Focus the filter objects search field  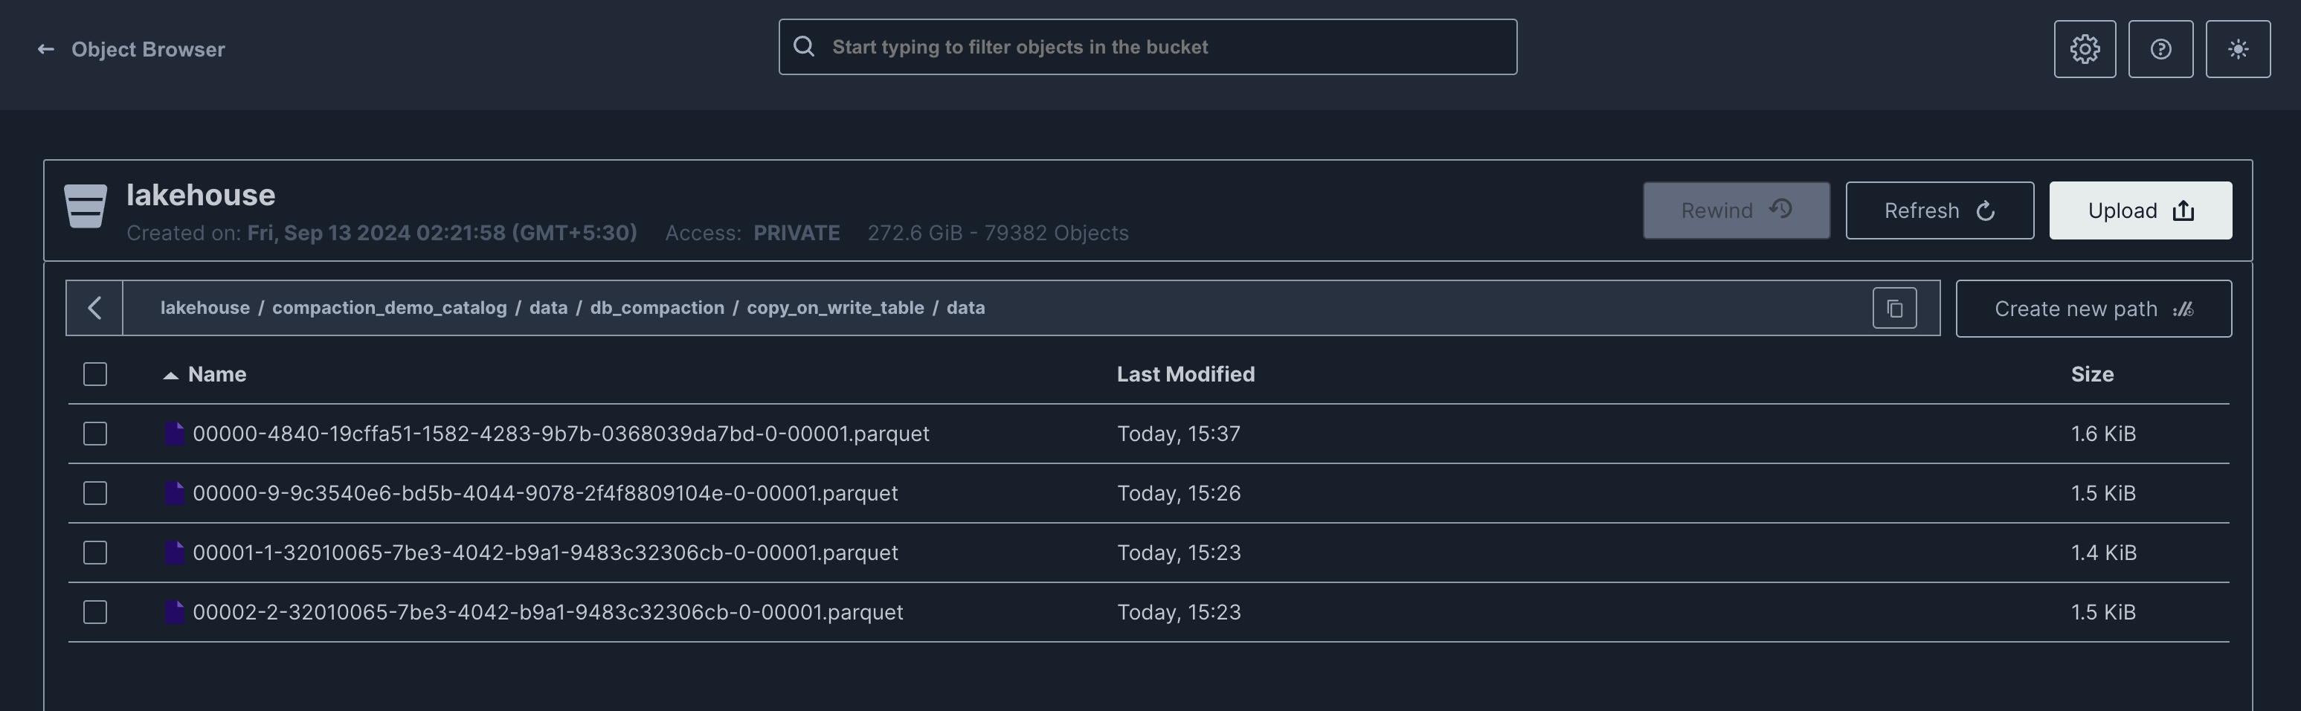point(1148,46)
